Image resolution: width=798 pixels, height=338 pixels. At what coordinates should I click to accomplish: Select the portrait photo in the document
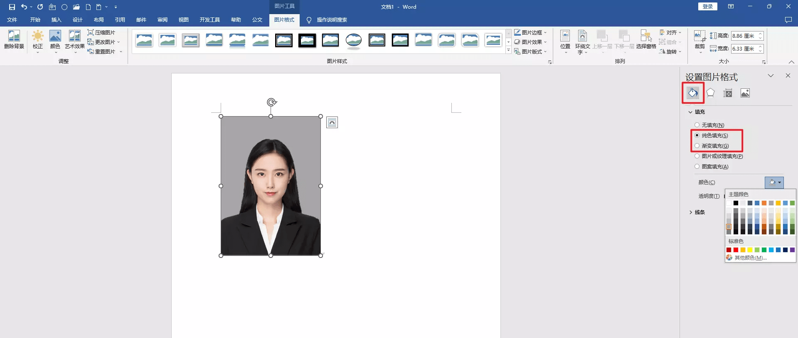pos(271,186)
